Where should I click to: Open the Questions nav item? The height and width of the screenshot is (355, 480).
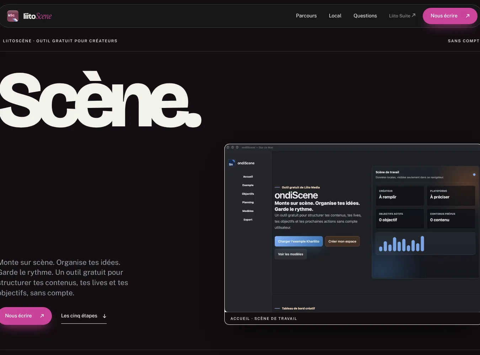click(365, 16)
